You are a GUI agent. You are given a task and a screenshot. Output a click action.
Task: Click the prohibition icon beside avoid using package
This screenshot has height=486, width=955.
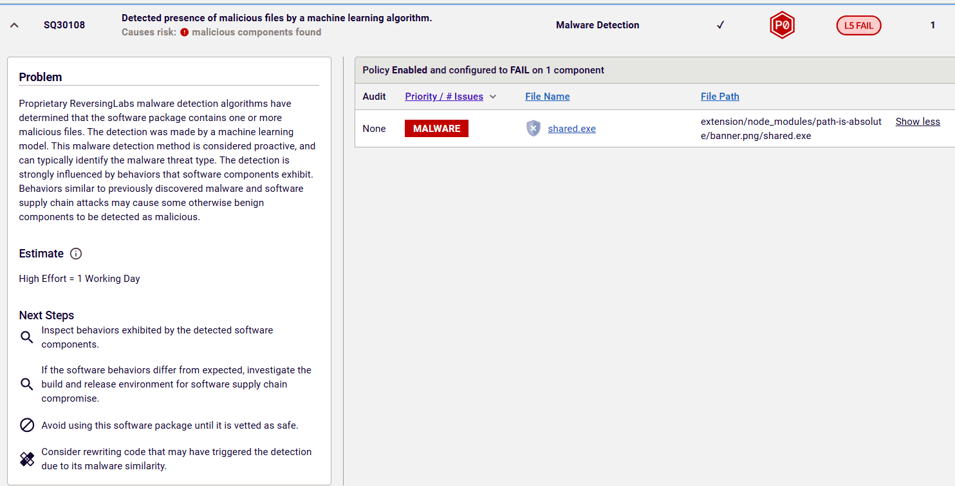[26, 425]
